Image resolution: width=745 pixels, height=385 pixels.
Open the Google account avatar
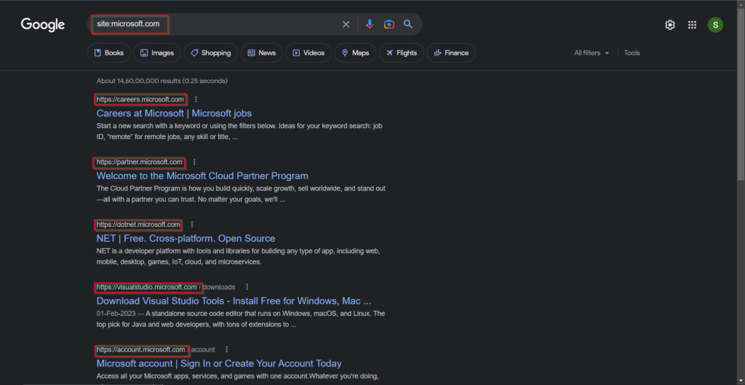tap(716, 25)
